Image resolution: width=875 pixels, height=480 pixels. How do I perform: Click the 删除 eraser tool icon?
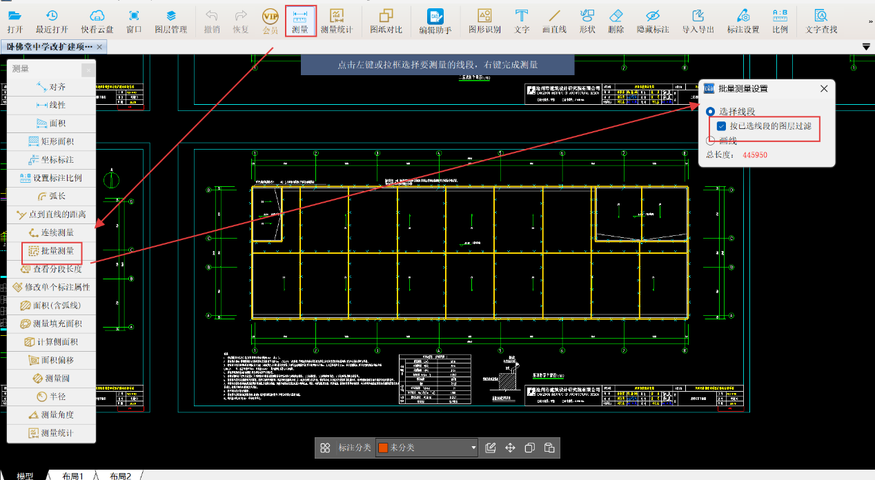pos(616,21)
